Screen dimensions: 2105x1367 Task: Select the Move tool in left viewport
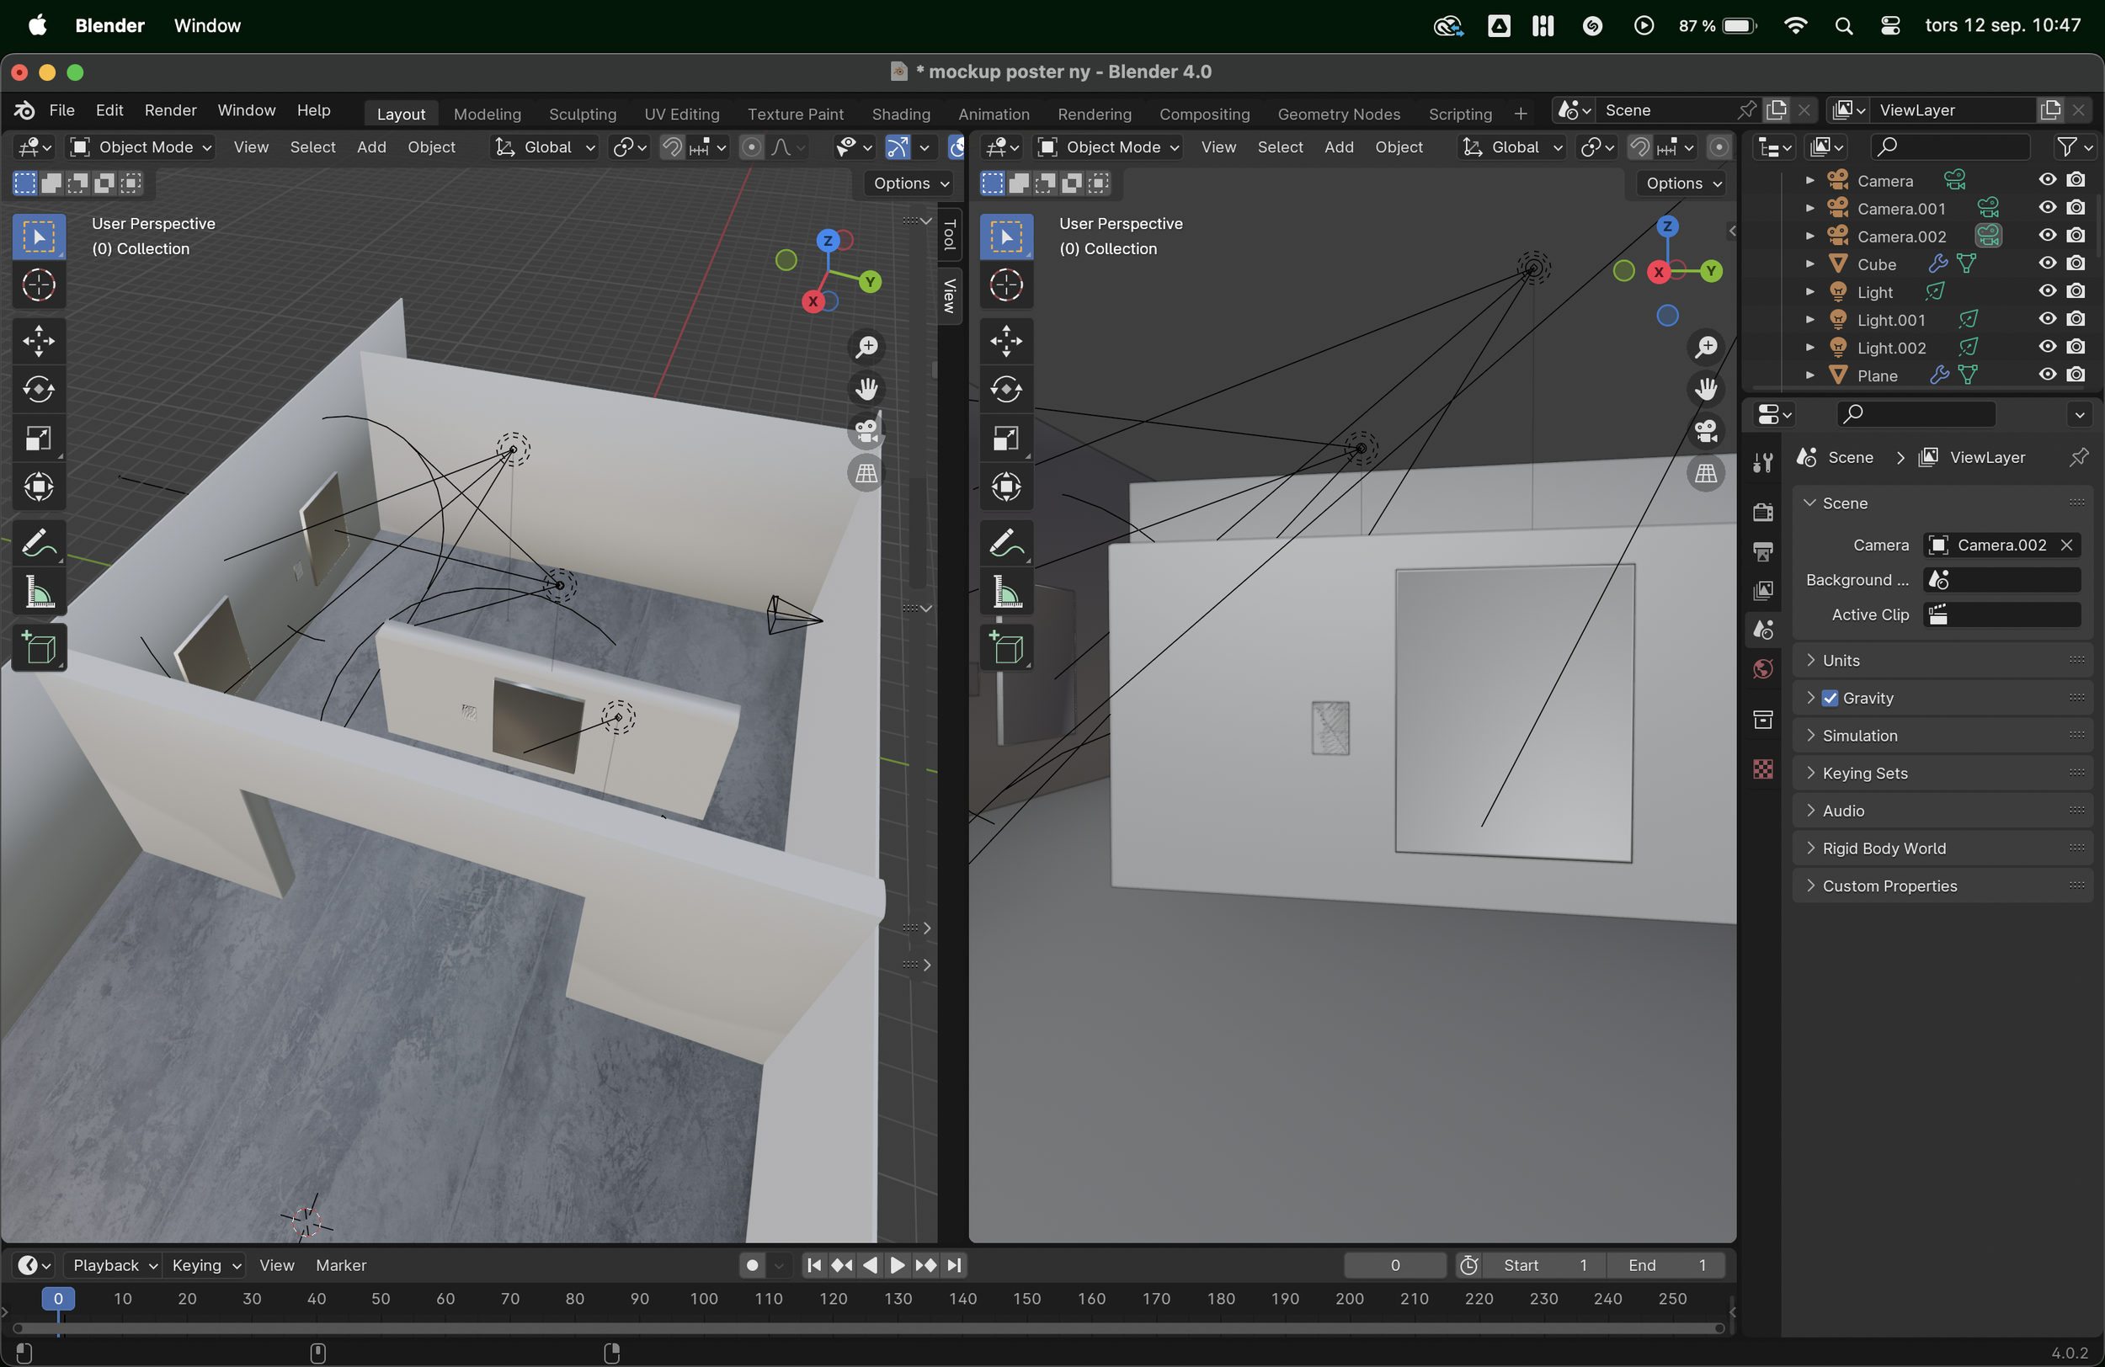coord(38,341)
